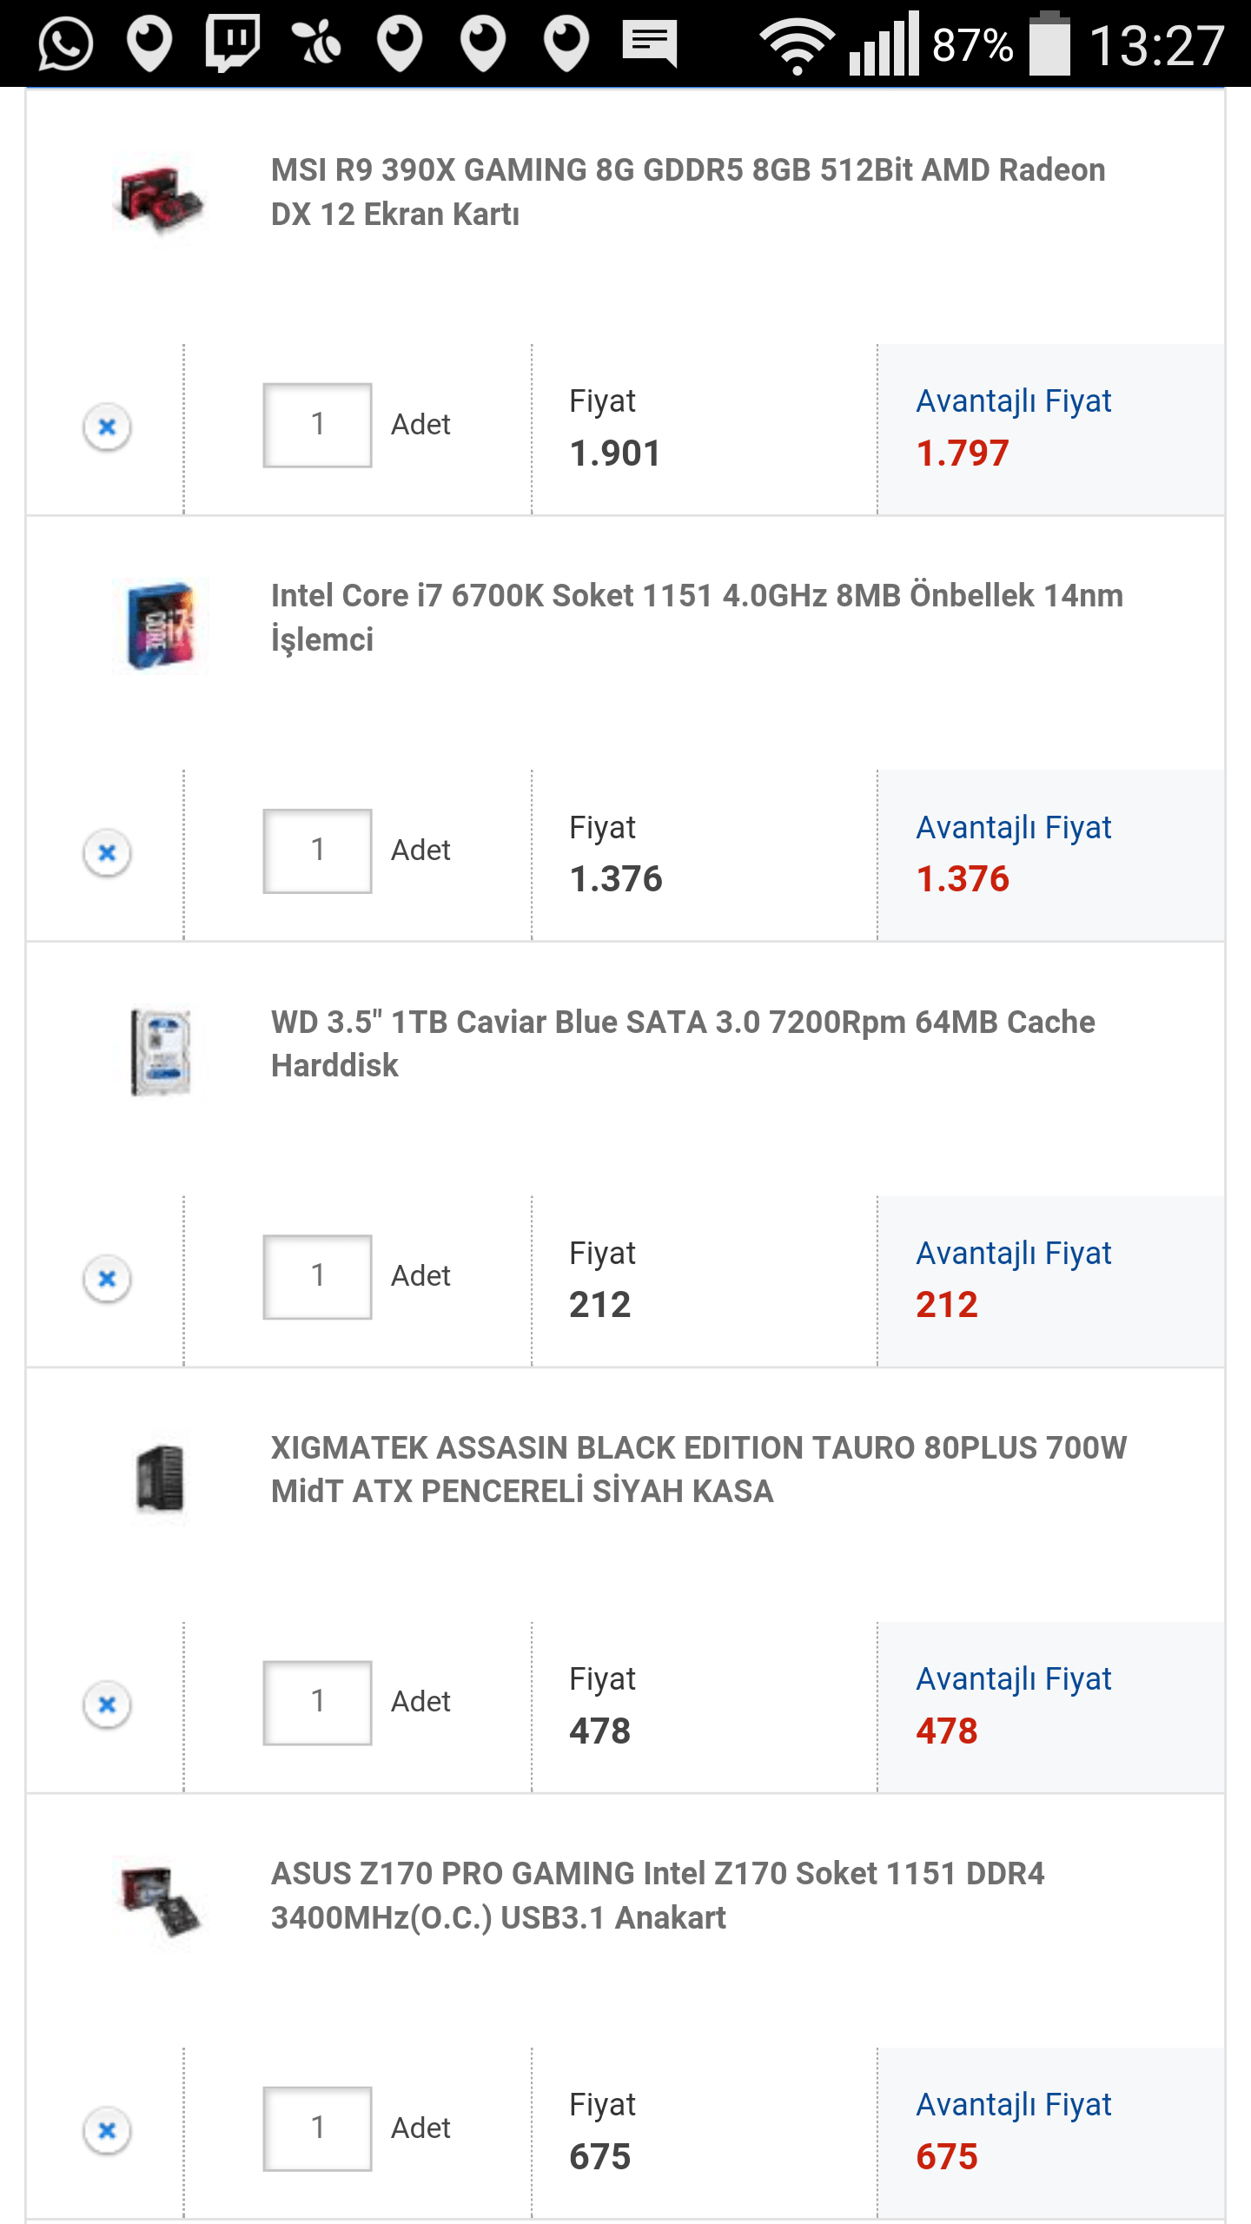
Task: Open the ASUS Z170 motherboard thumbnail
Action: (159, 1901)
